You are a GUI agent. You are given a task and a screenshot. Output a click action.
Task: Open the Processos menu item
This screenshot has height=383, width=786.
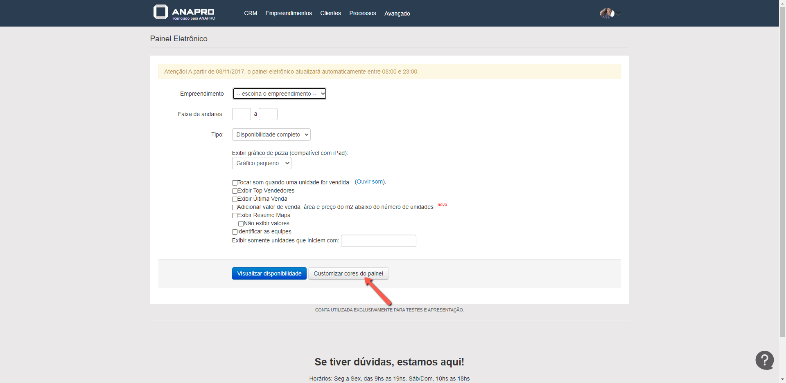[x=362, y=13]
